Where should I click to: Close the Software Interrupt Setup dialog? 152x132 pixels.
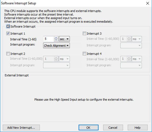[x=148, y=3]
